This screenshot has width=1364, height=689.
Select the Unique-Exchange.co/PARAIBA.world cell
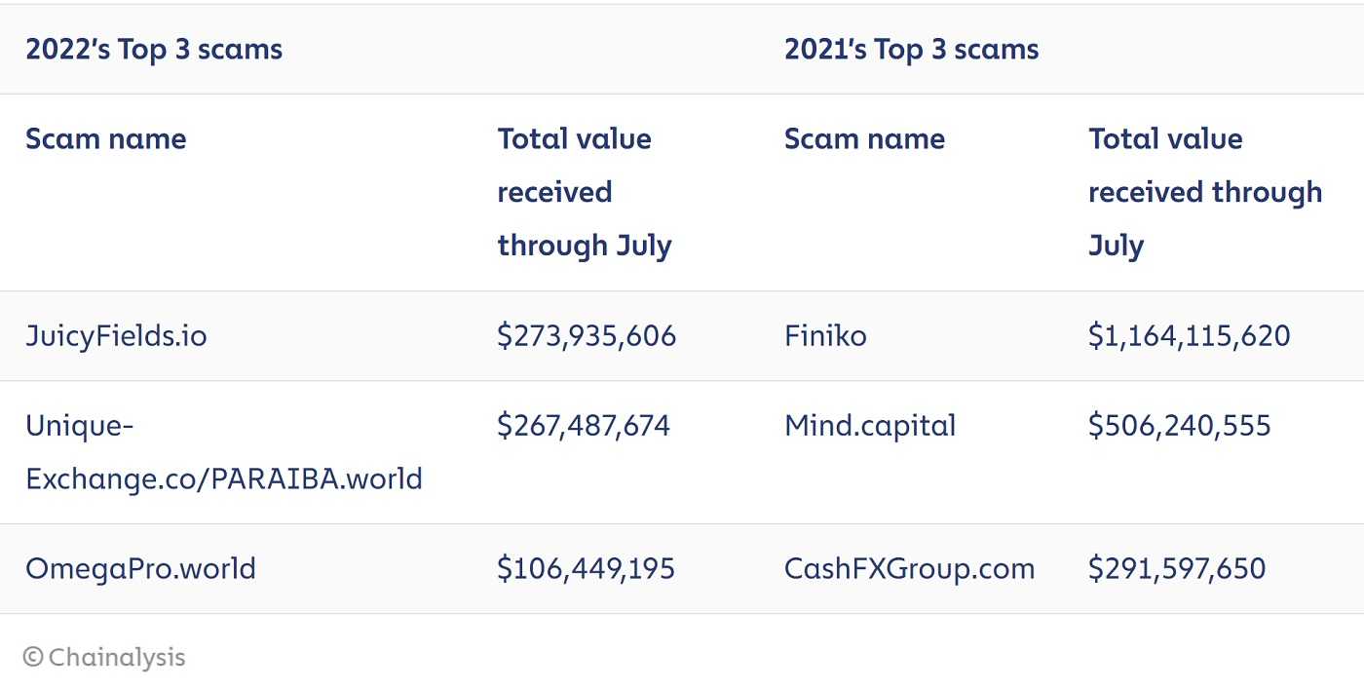[x=224, y=452]
